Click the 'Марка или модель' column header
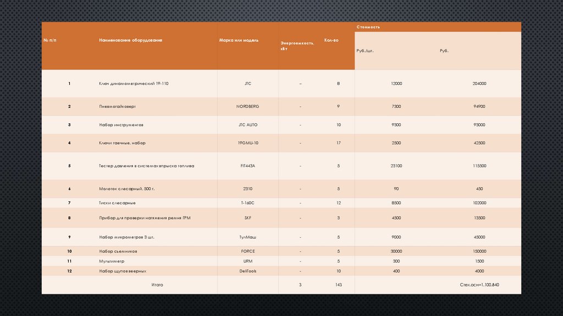 239,40
